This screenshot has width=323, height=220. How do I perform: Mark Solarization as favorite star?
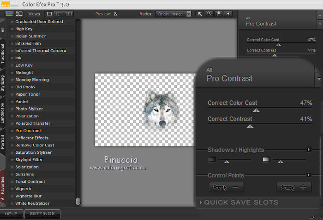[x=12, y=167]
